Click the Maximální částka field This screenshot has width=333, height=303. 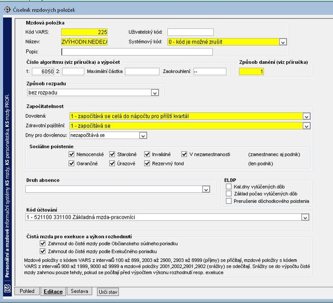(142, 71)
